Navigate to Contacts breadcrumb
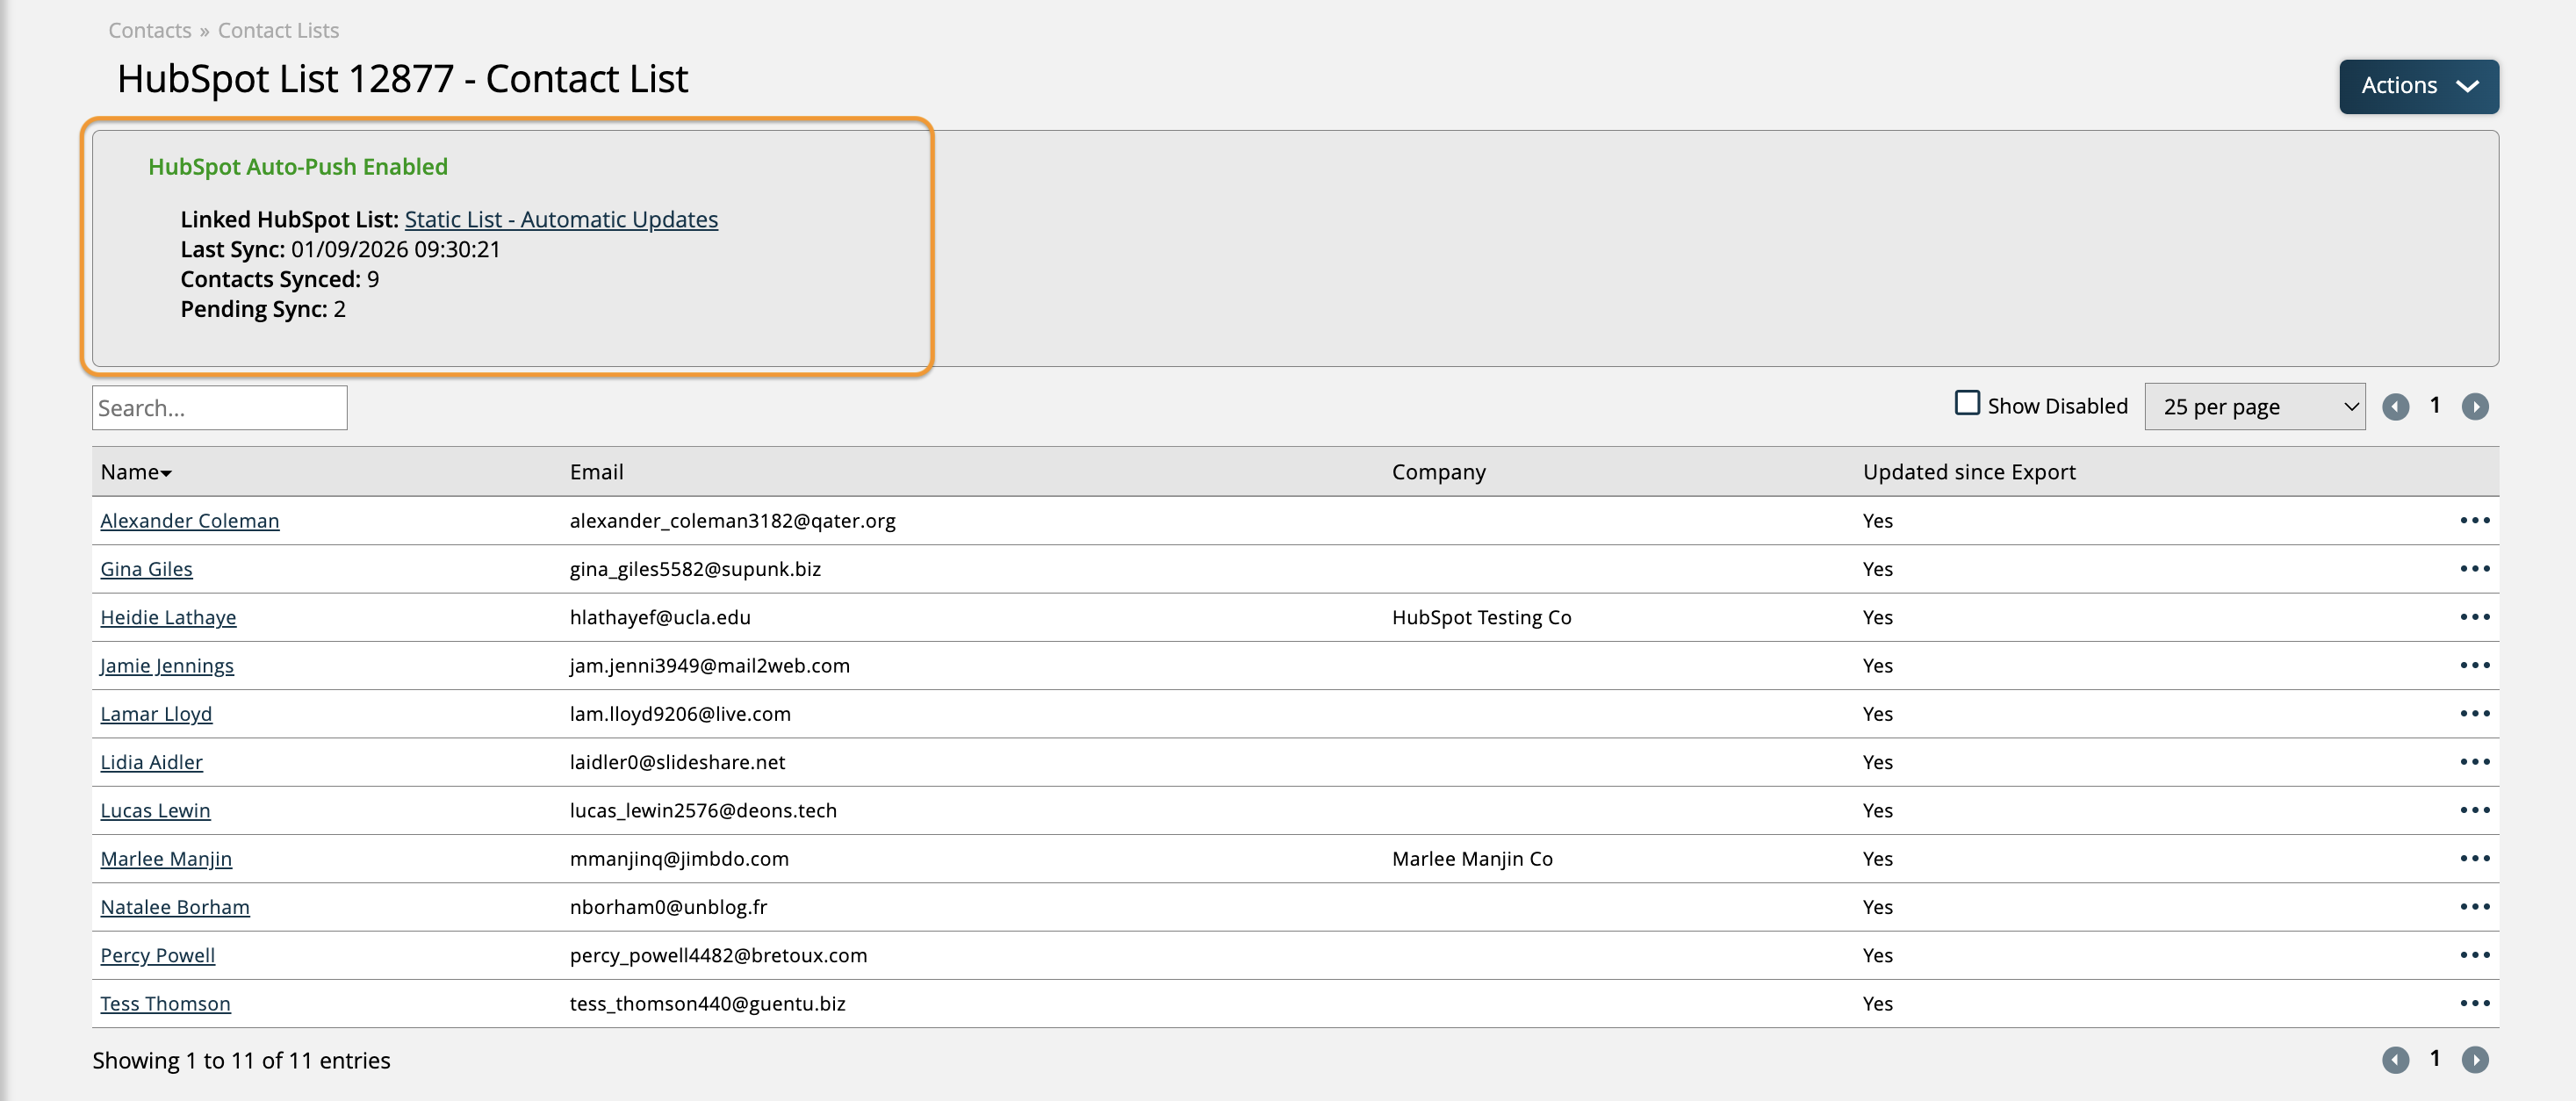 150,30
